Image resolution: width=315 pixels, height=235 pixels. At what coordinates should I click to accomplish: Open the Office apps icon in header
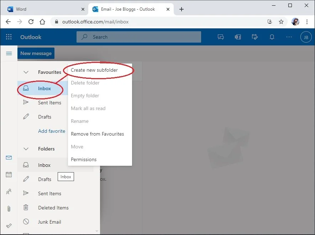point(238,37)
